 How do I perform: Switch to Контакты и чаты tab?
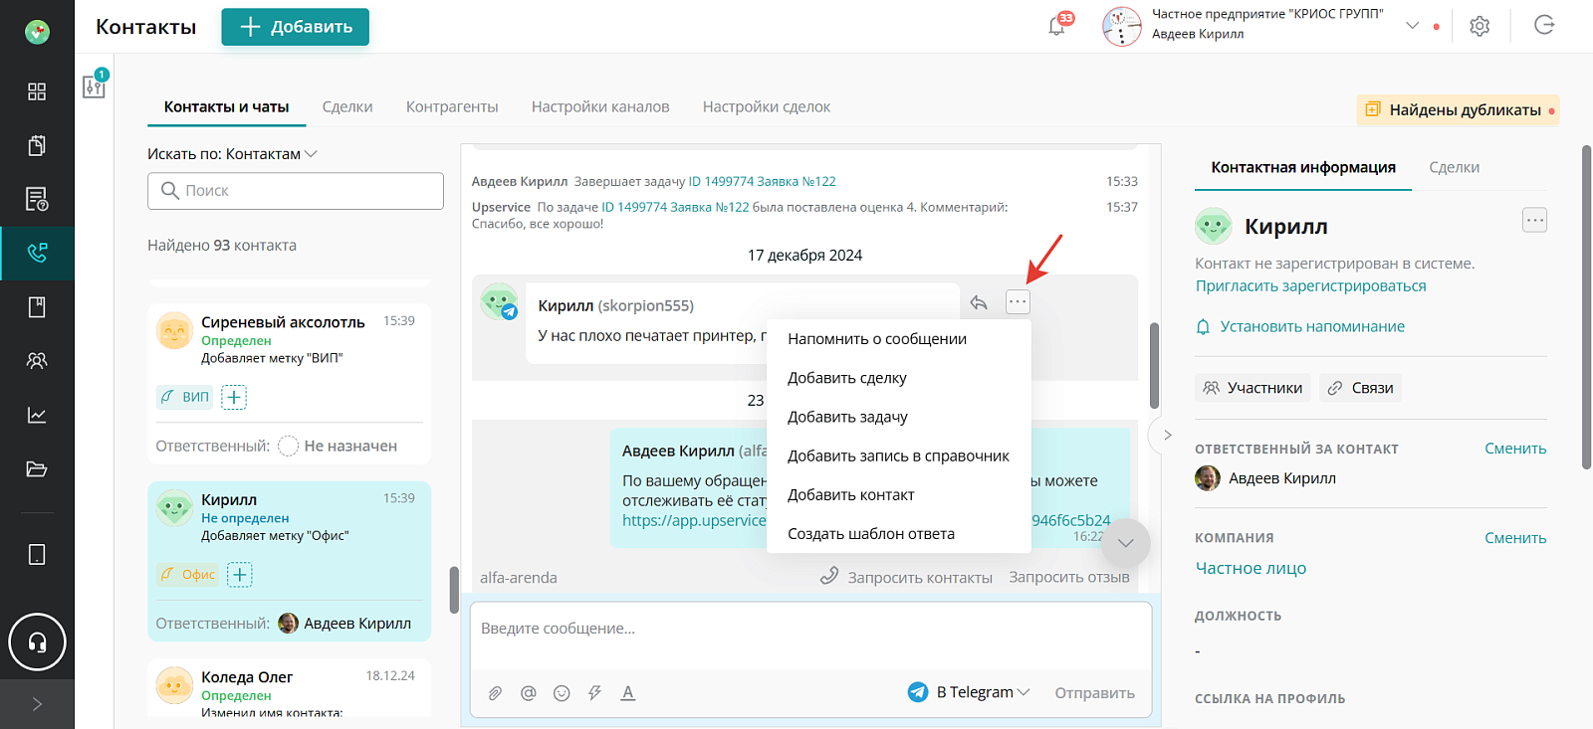227,106
